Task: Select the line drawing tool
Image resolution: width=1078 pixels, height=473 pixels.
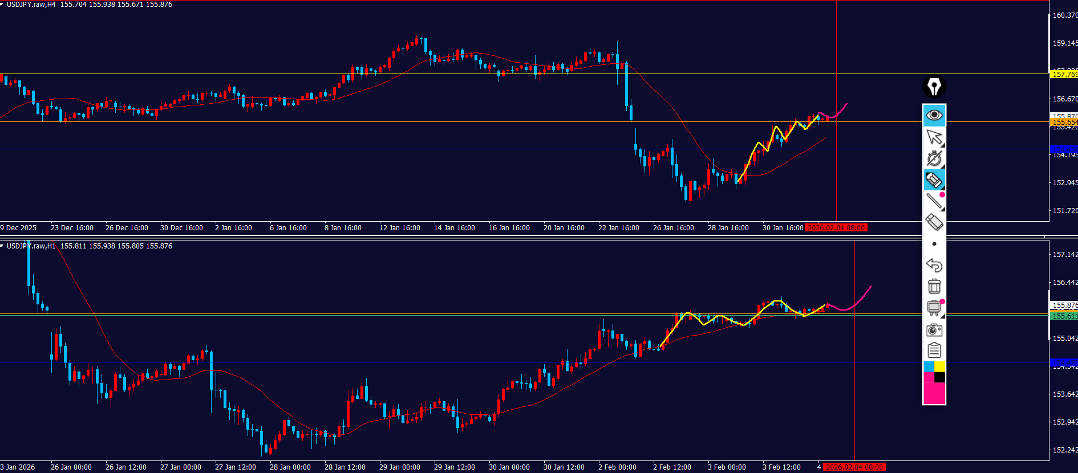Action: pyautogui.click(x=934, y=201)
